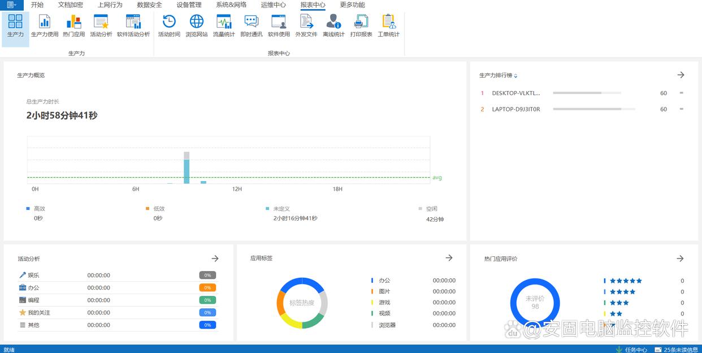
Task: View the 25条未读信息 unread messages
Action: (681, 350)
